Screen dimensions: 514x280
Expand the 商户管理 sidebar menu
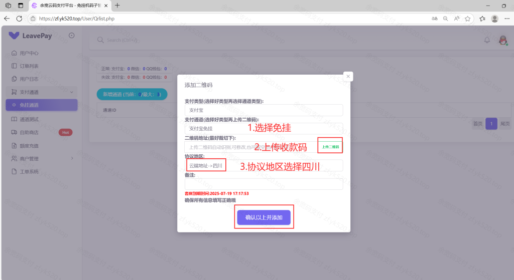[41, 158]
